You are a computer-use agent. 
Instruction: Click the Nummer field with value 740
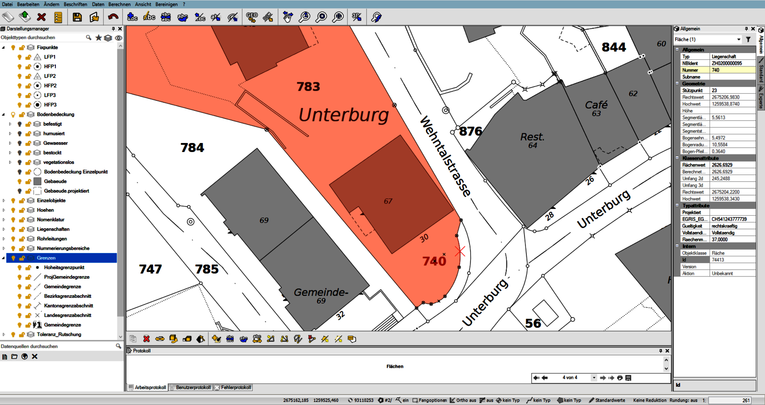click(x=732, y=70)
